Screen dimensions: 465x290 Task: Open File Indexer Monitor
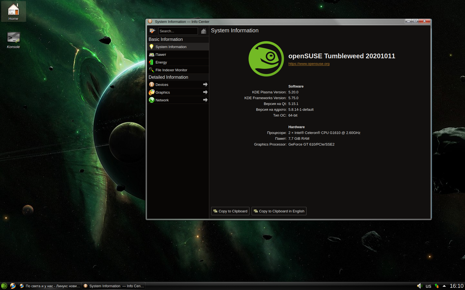coord(178,70)
